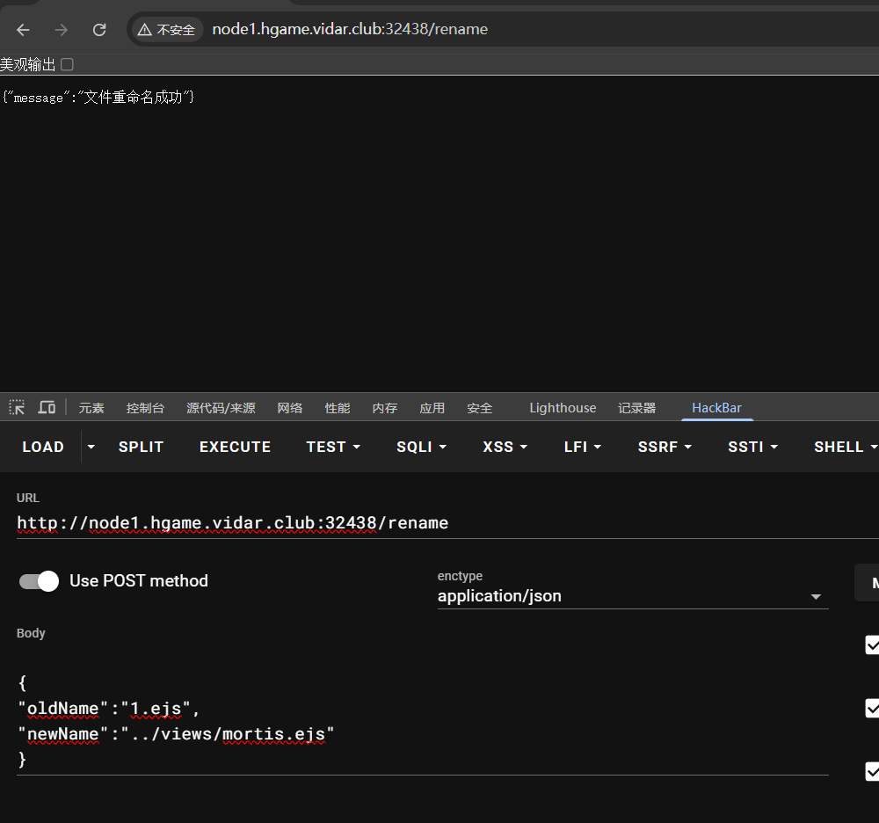This screenshot has width=879, height=823.
Task: Open the Lighthouse tab
Action: pyautogui.click(x=563, y=408)
